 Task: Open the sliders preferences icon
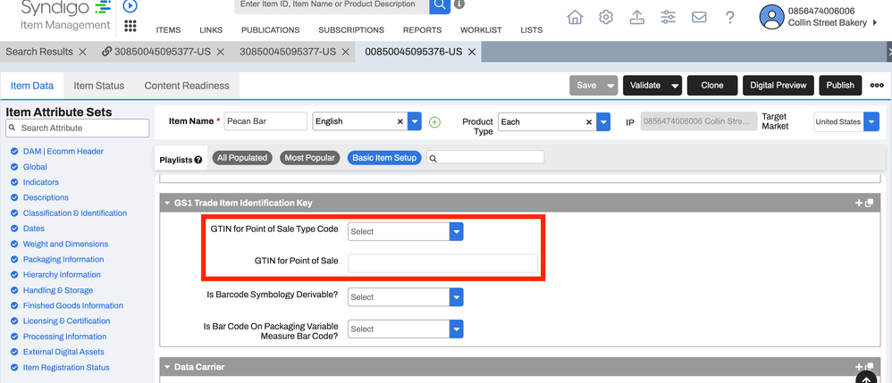[x=668, y=18]
